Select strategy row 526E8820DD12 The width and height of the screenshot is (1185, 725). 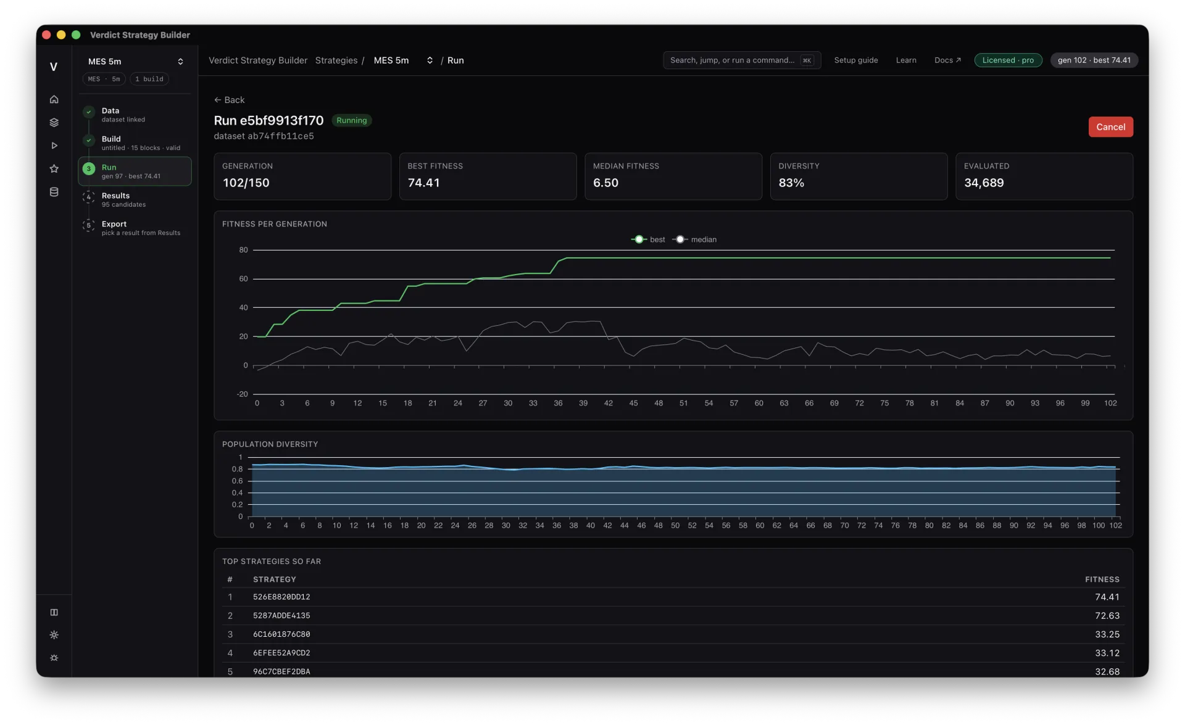pyautogui.click(x=673, y=597)
